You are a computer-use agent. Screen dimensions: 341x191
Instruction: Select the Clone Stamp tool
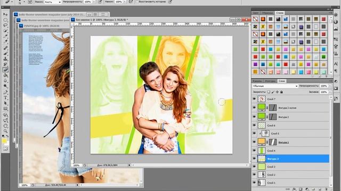(5, 59)
